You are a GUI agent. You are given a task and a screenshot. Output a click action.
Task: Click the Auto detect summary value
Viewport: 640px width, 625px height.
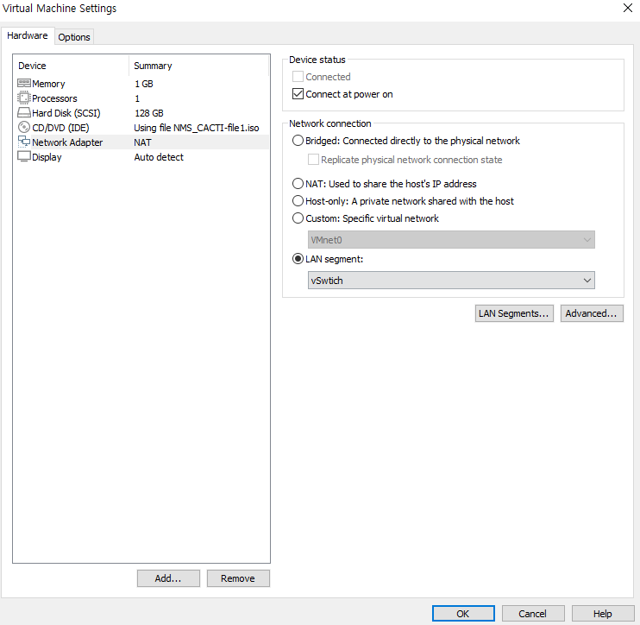(x=159, y=157)
